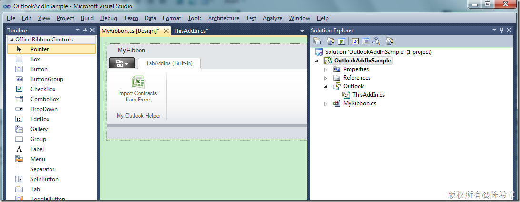Open the Debug menu
The image size is (520, 202).
pos(109,18)
